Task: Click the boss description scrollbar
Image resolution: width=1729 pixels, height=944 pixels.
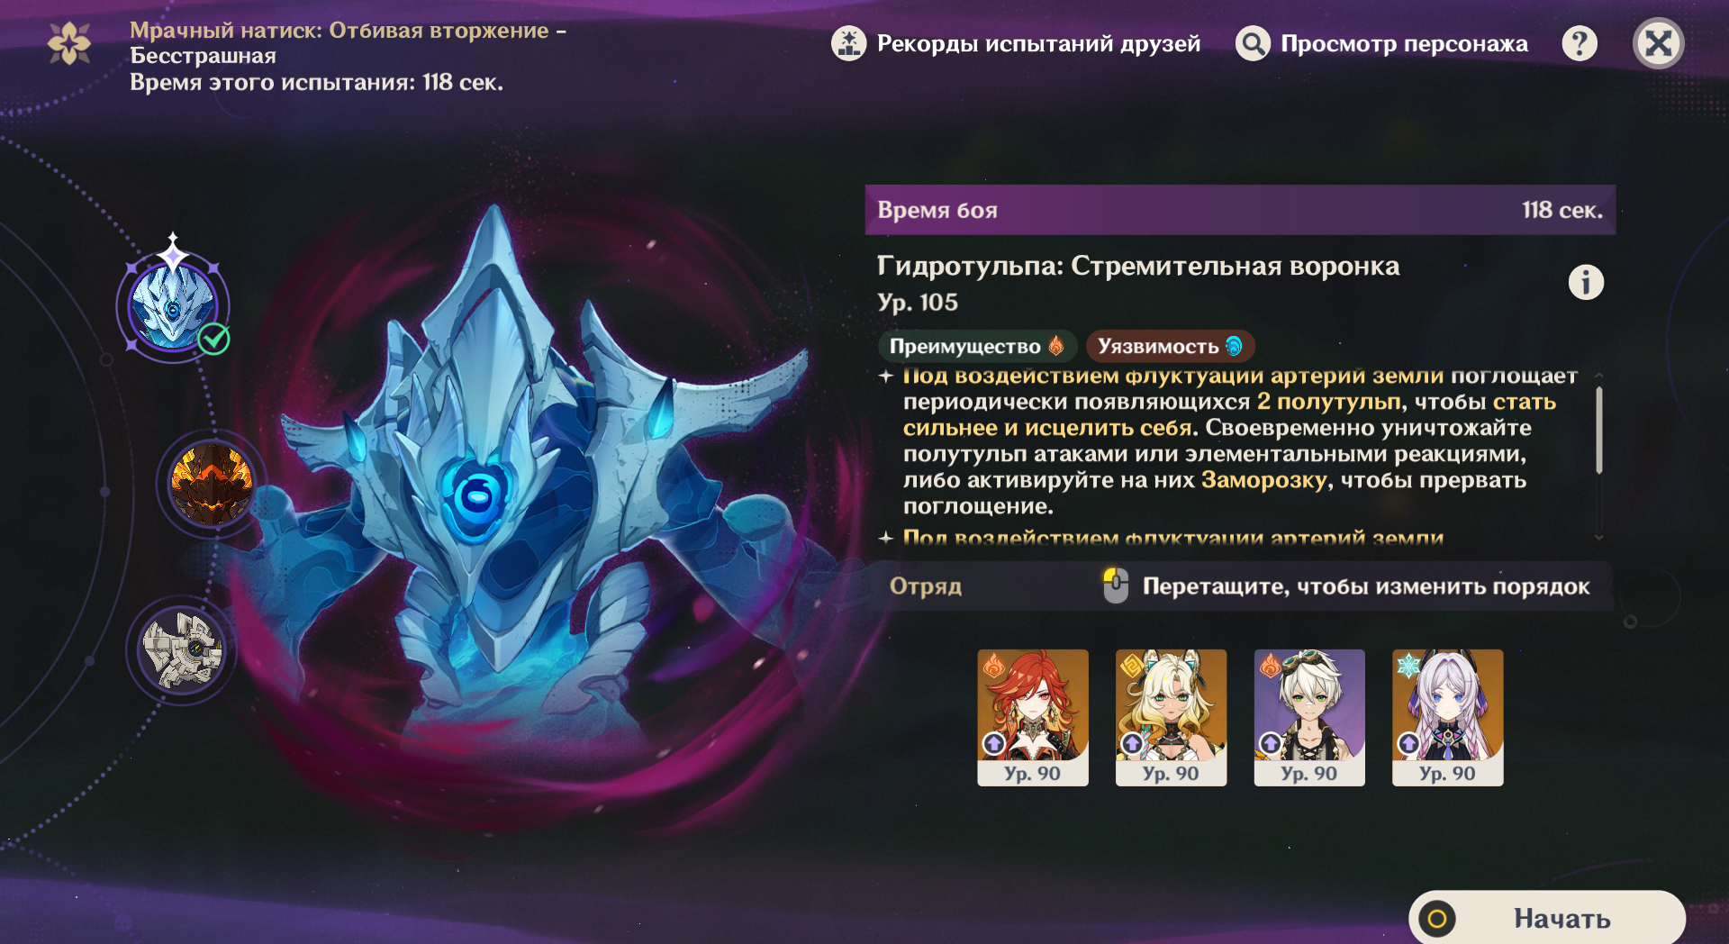Action: [x=1598, y=431]
